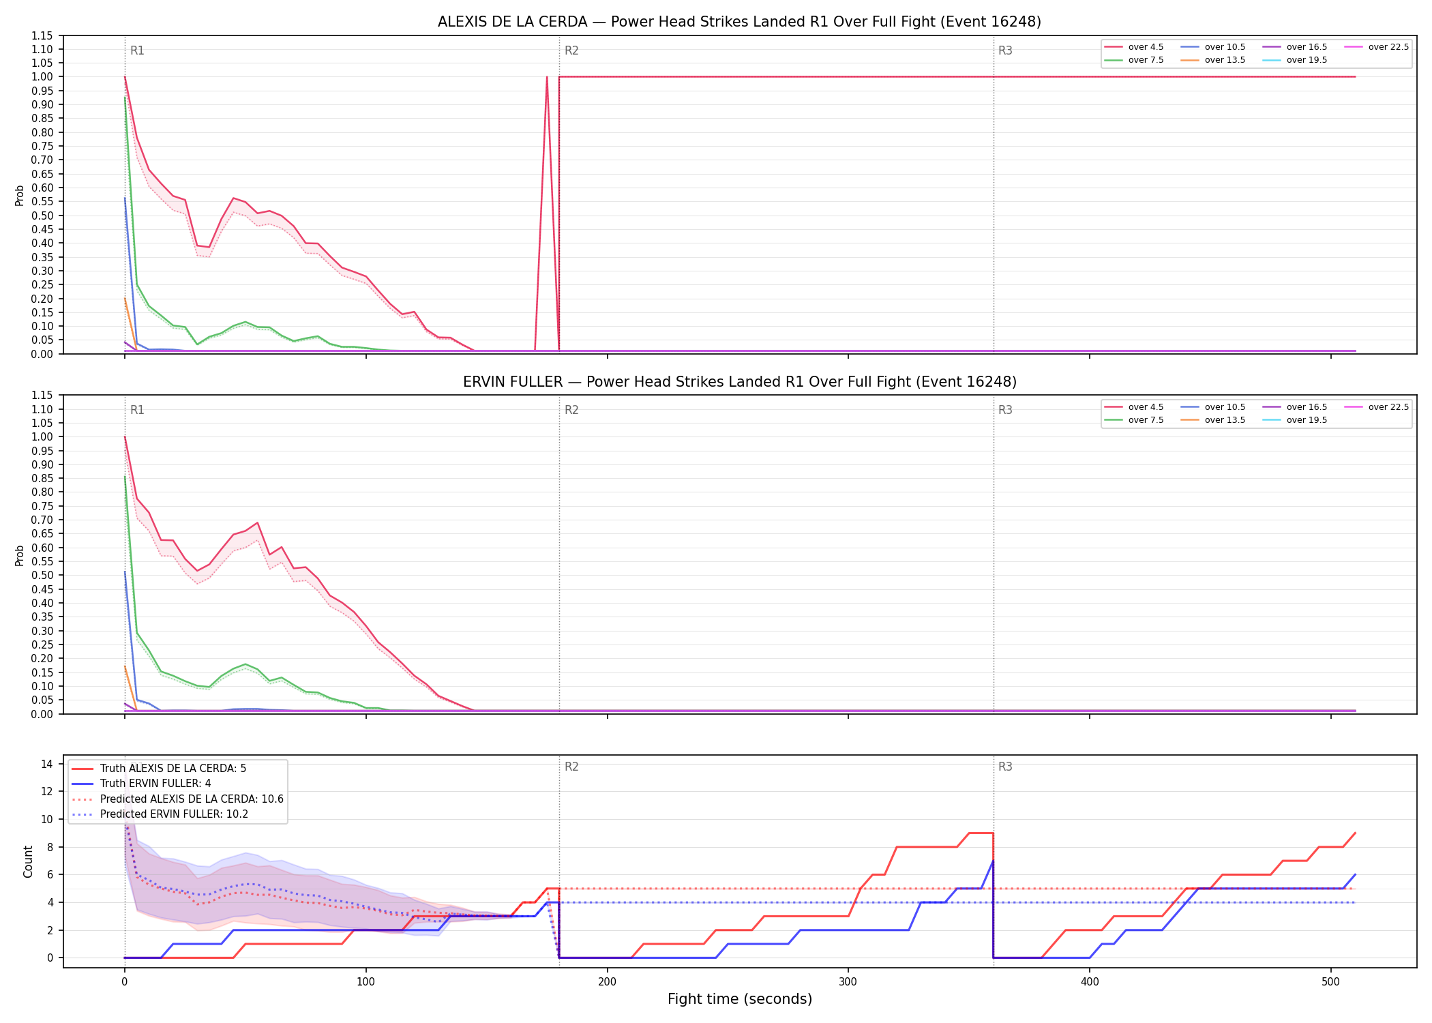The width and height of the screenshot is (1432, 1023).
Task: Select 'over 16.5' legend entry in Alexis chart
Action: tap(1295, 47)
